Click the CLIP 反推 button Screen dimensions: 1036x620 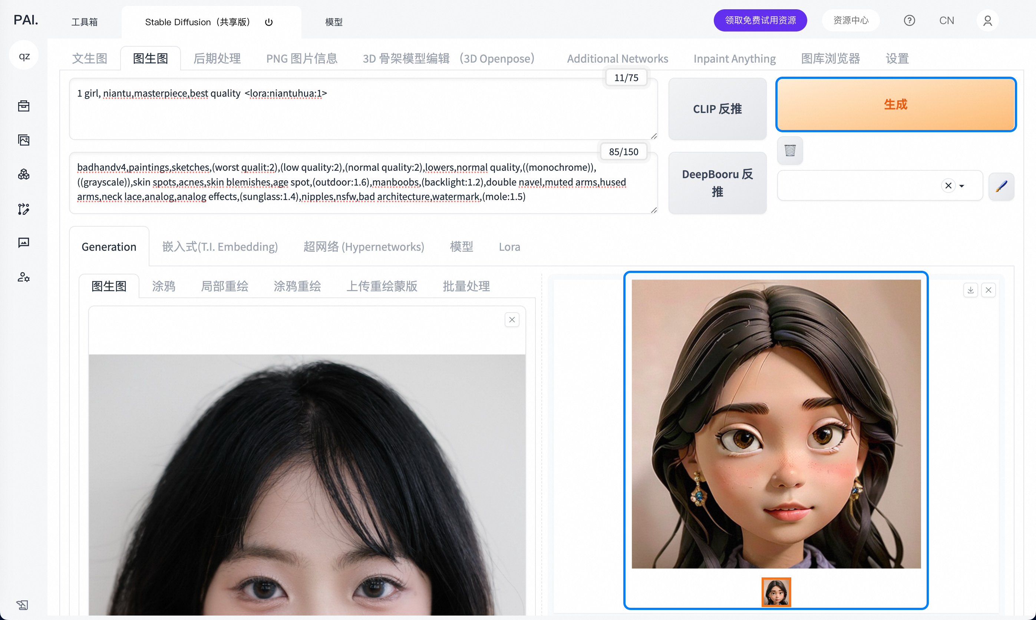(717, 109)
